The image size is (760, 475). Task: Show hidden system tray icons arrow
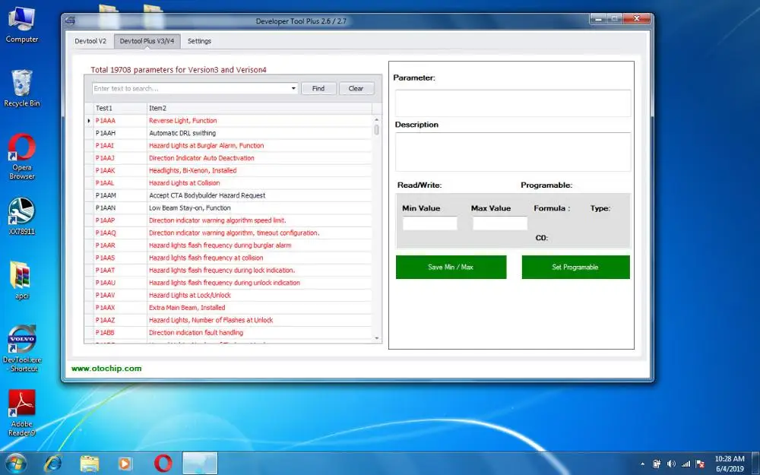pyautogui.click(x=643, y=464)
